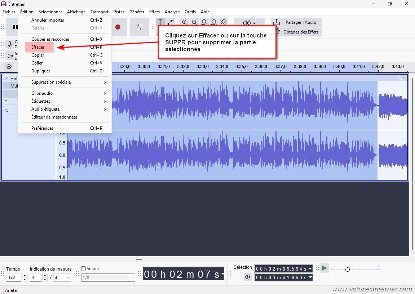Adjust the playback speed slider
The height and width of the screenshot is (294, 415).
(x=348, y=269)
